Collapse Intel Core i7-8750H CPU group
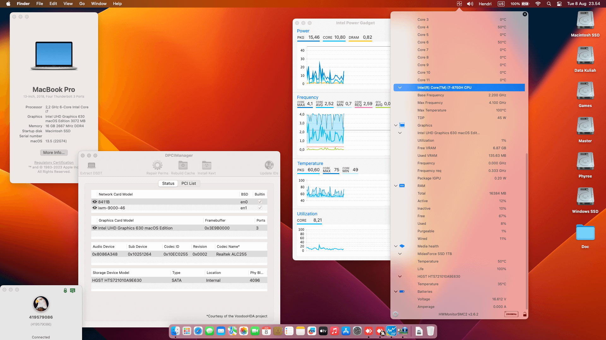This screenshot has width=606, height=340. tap(400, 88)
